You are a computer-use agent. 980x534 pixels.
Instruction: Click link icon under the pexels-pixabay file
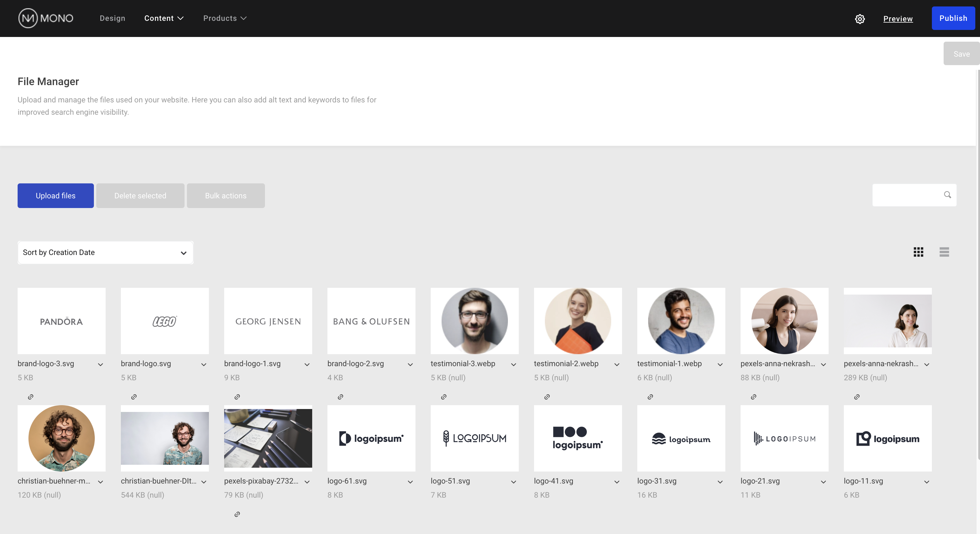coord(237,514)
